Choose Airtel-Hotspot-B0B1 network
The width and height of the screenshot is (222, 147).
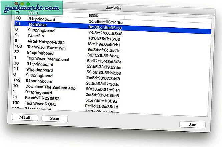(x=46, y=42)
